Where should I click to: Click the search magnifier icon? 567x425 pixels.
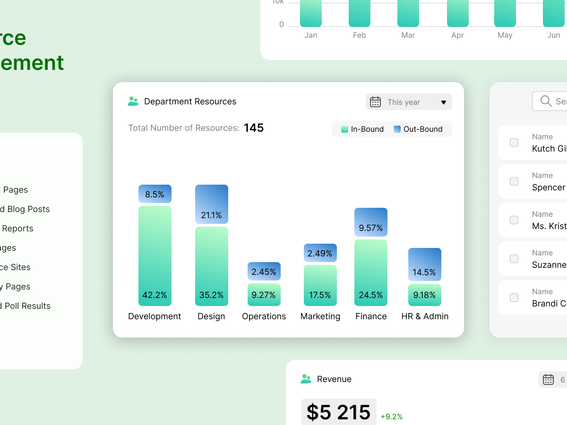click(546, 101)
